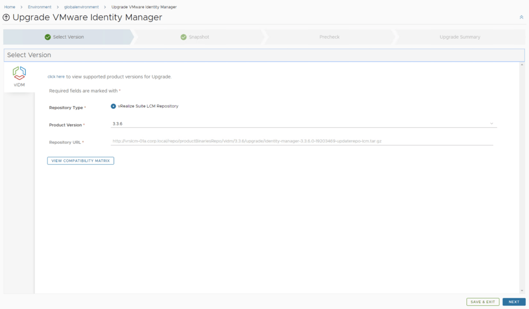
Task: Go to the Snapshot step
Action: click(198, 37)
